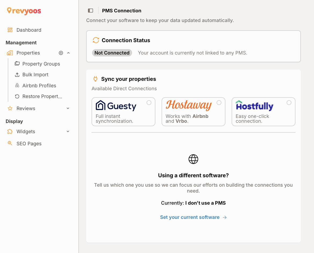
Task: Open Bulk Import page
Action: click(x=35, y=75)
